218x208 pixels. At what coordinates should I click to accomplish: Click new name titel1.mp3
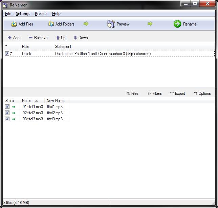(55, 107)
